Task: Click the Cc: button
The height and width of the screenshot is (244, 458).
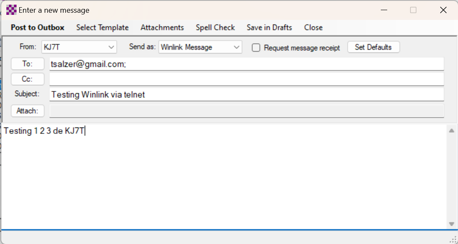Action: click(x=28, y=79)
